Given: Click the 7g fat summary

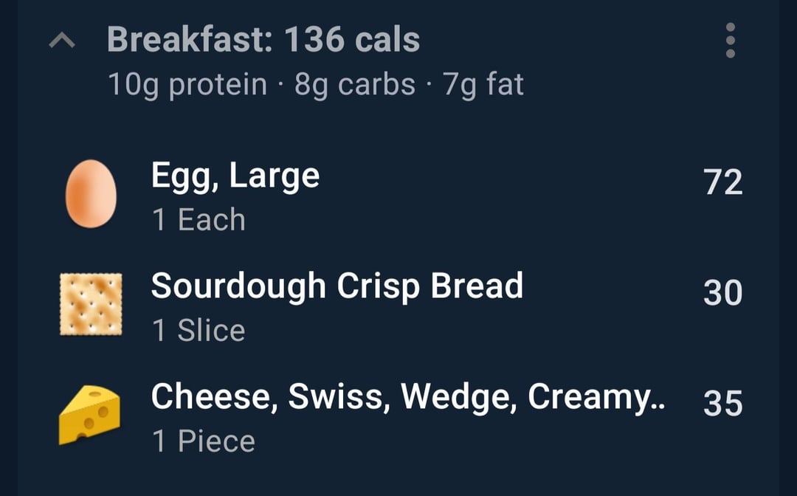Looking at the screenshot, I should point(483,84).
